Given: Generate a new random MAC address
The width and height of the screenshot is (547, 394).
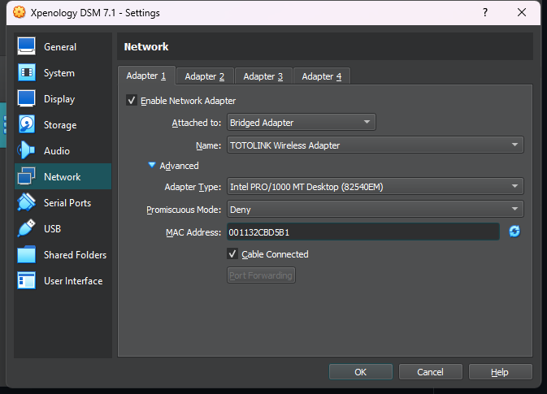Looking at the screenshot, I should pos(514,232).
